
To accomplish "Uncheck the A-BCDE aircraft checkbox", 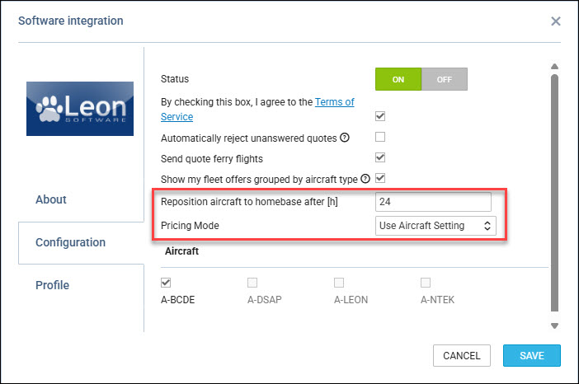I will pos(166,283).
